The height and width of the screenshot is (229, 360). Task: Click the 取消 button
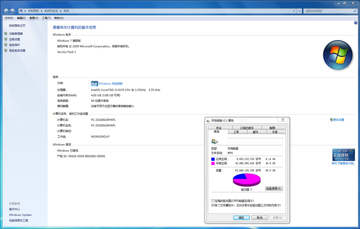coord(260,218)
